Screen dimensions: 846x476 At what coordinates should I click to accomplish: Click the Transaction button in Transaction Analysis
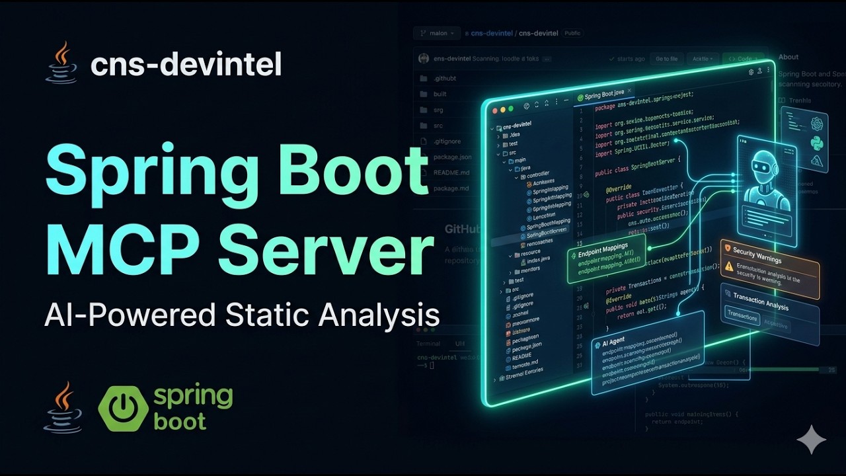point(742,316)
